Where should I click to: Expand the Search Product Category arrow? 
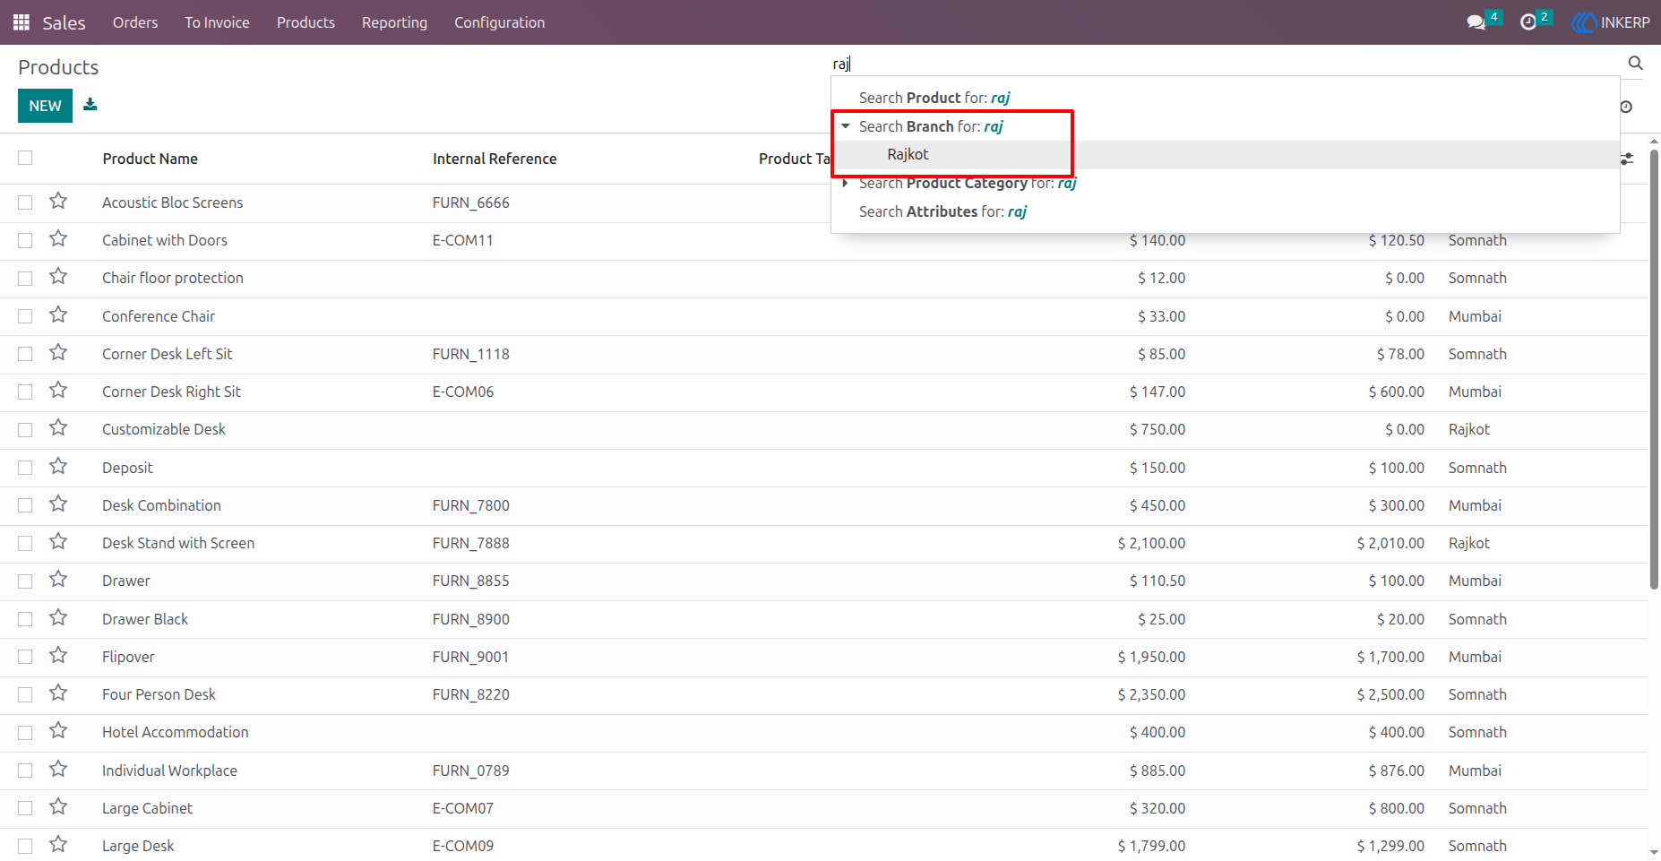pos(845,183)
